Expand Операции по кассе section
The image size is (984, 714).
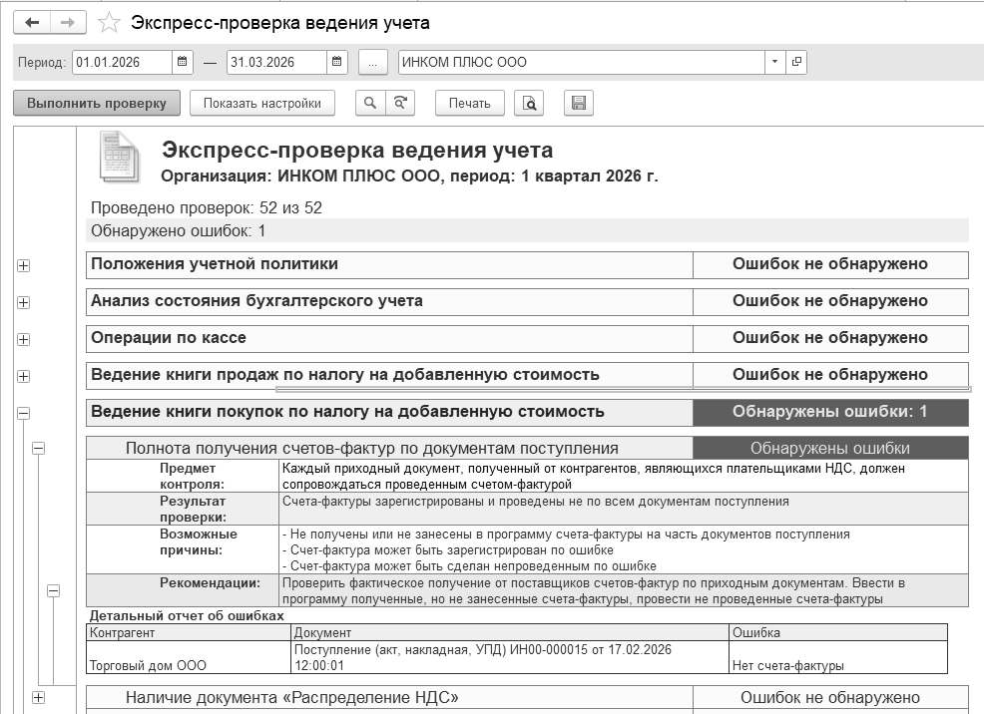[23, 340]
